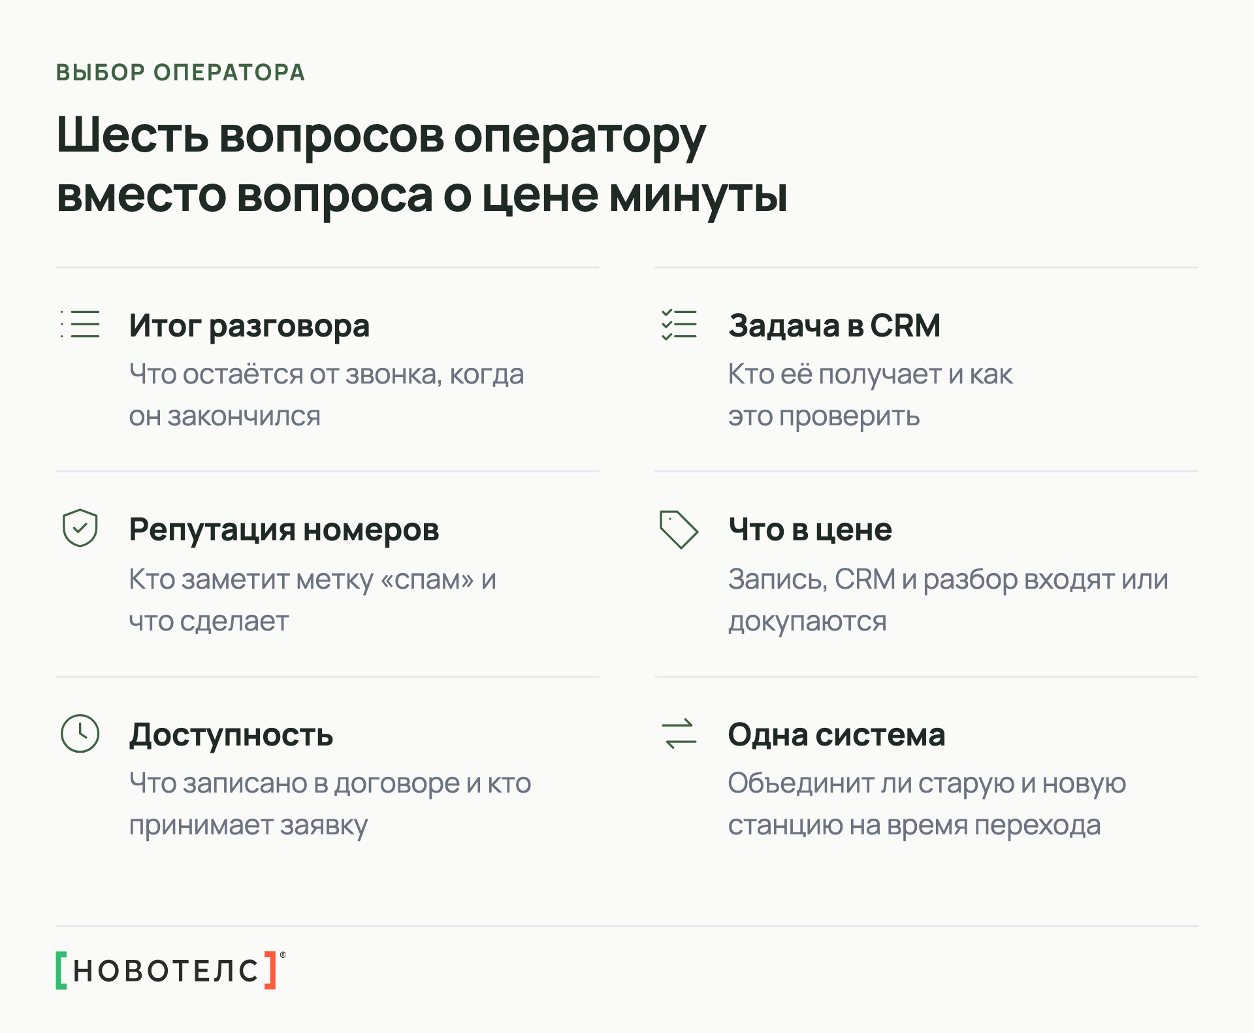Click the clock icon beside Доступность
Image resolution: width=1254 pixels, height=1033 pixels.
click(80, 733)
